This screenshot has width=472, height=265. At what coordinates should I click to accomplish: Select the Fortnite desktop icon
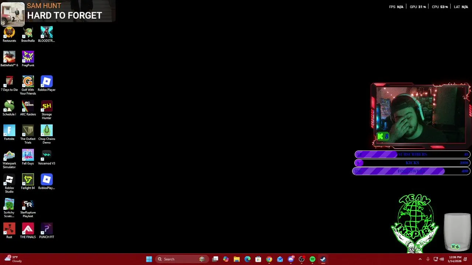click(9, 133)
